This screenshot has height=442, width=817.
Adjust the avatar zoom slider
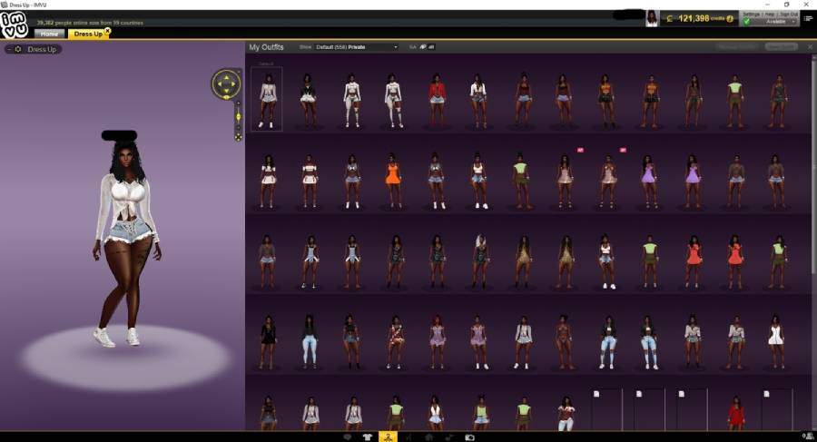(x=238, y=117)
